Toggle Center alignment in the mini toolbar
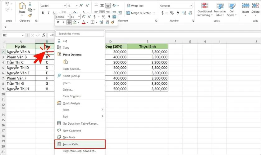The width and height of the screenshot is (261, 155). [x=69, y=22]
